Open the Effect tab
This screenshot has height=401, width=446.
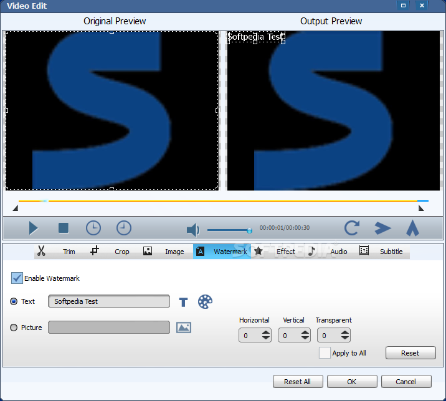(x=285, y=252)
